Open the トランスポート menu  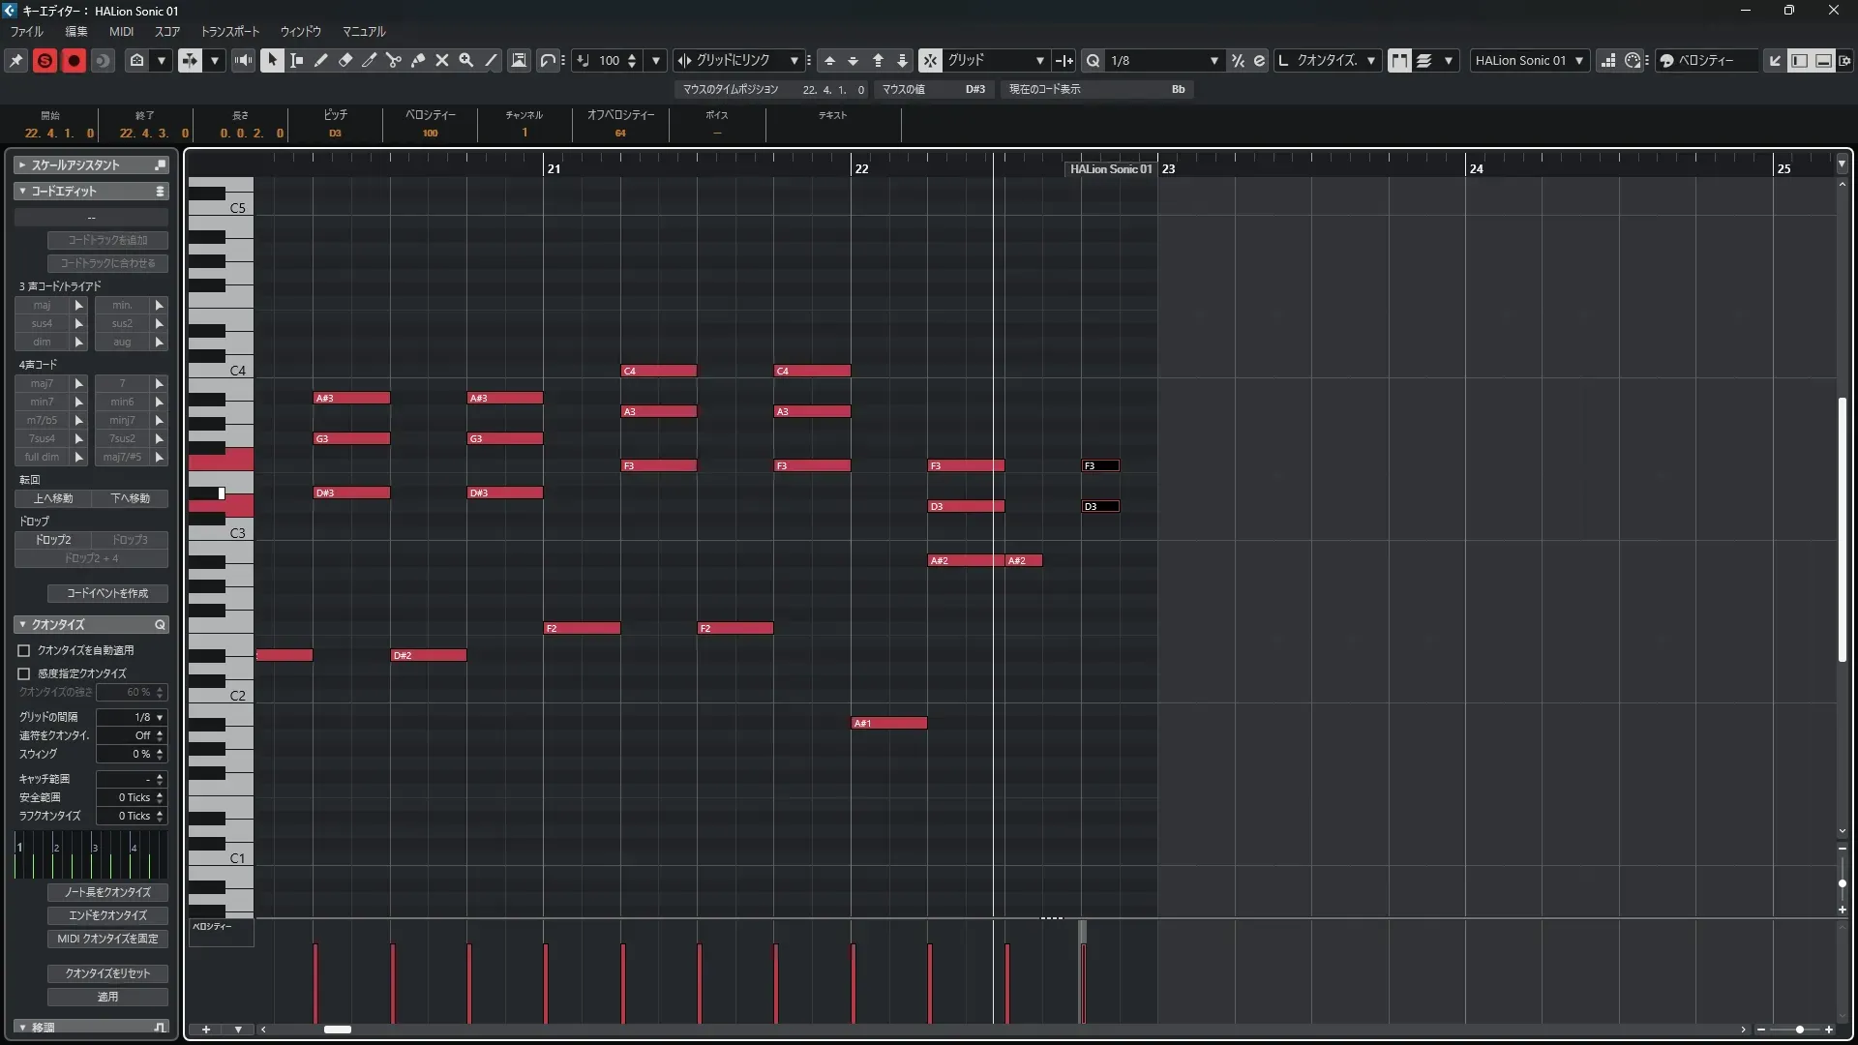pyautogui.click(x=229, y=31)
